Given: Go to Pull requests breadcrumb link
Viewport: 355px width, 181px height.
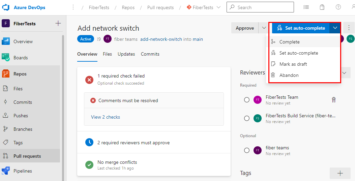Looking at the screenshot, I should click(160, 7).
